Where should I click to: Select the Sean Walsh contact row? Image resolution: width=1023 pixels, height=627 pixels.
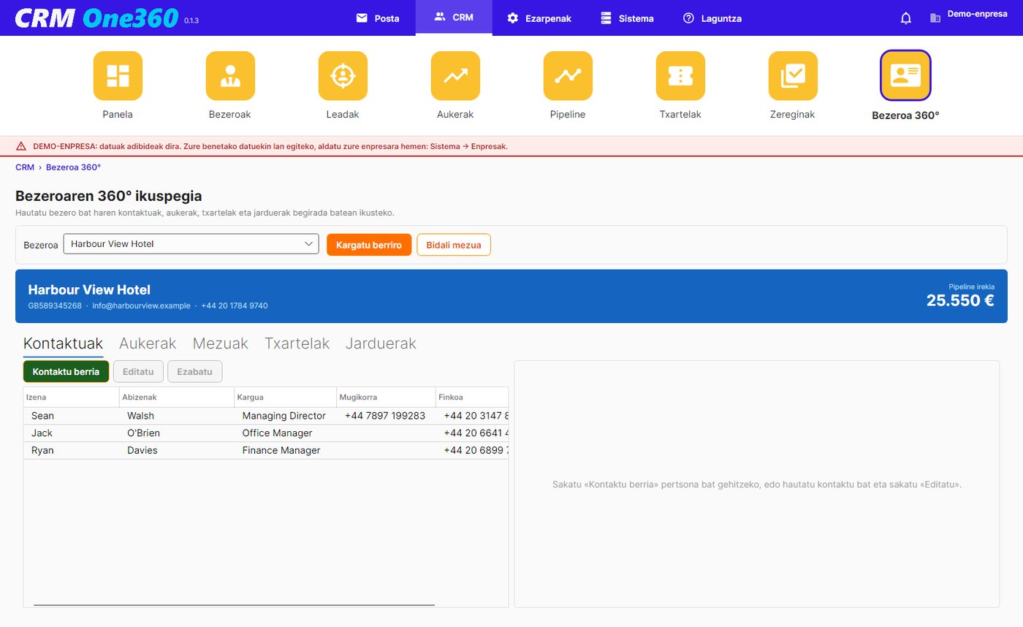[x=266, y=416]
